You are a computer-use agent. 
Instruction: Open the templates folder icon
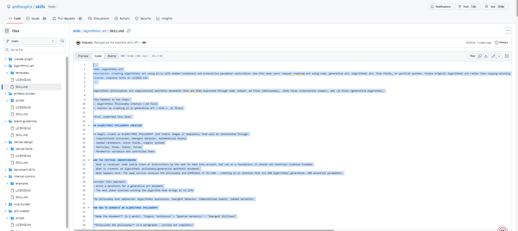click(x=12, y=73)
